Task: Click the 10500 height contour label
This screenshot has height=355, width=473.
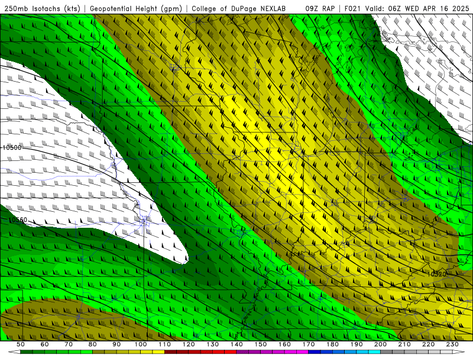Action: (x=12, y=147)
